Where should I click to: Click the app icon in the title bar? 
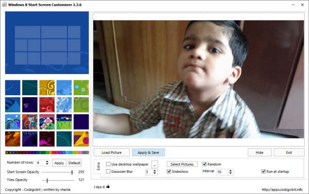coord(4,4)
